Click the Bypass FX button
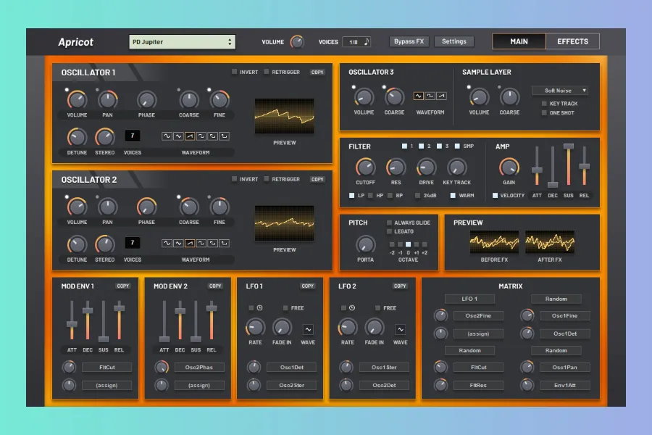Image resolution: width=652 pixels, height=435 pixels. coord(409,41)
